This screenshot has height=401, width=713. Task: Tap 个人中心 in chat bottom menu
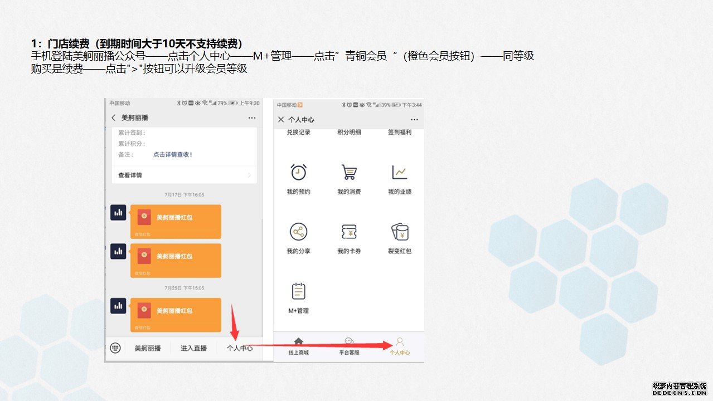[240, 348]
